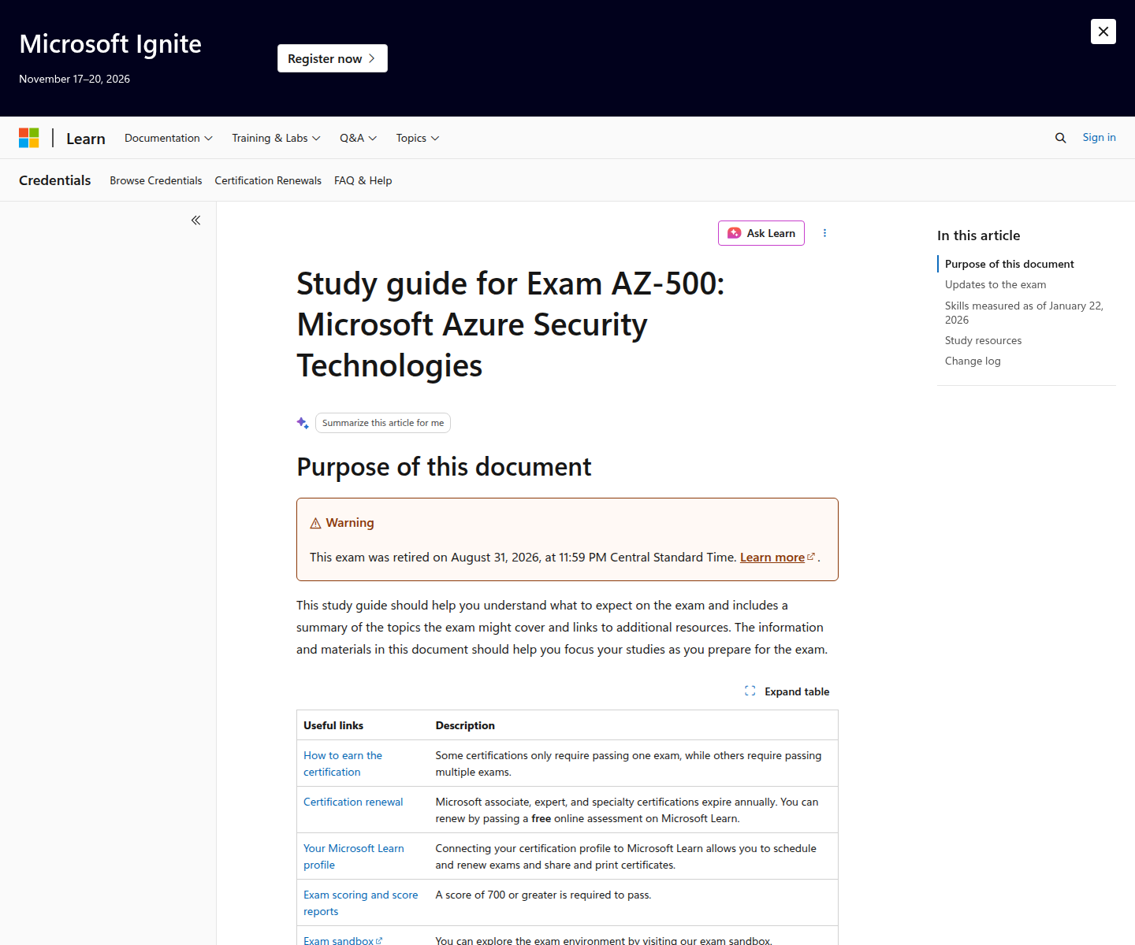Open the Q&A dropdown menu
The width and height of the screenshot is (1135, 945).
(x=358, y=138)
